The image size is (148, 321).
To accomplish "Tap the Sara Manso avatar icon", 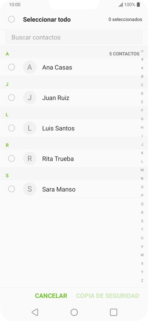I will click(x=30, y=189).
